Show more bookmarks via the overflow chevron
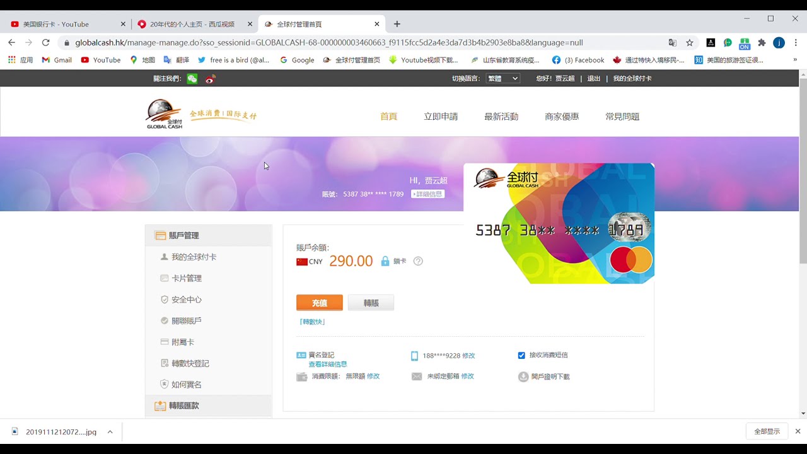The image size is (807, 454). [795, 60]
